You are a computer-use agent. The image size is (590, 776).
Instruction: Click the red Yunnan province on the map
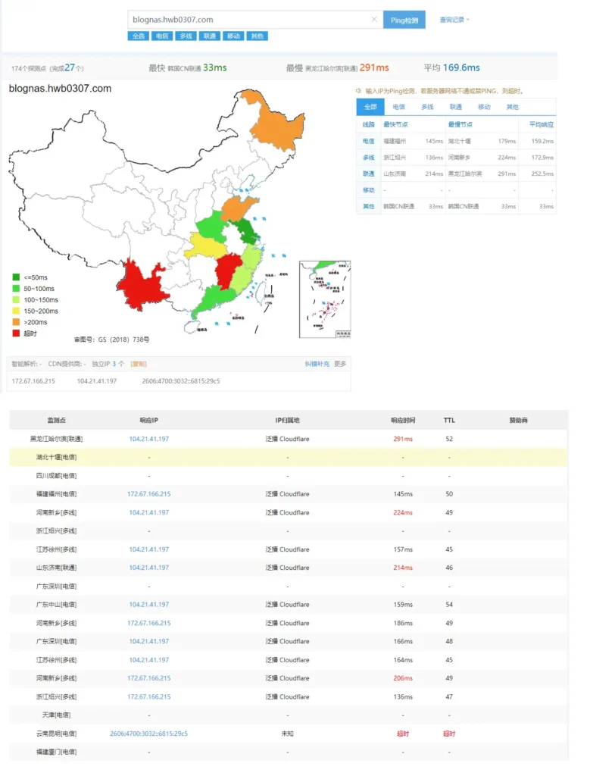[x=143, y=284]
